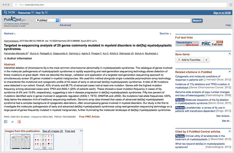This screenshot has width=234, height=153.
Task: Open the PubMed database dropdown
Action: click(57, 20)
